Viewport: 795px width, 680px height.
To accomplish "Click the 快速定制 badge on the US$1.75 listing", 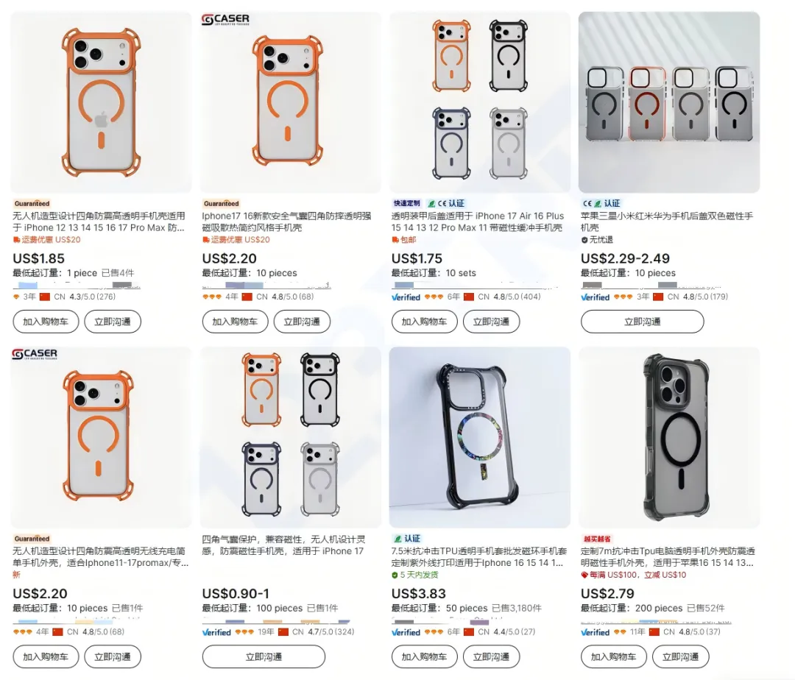I will (406, 203).
